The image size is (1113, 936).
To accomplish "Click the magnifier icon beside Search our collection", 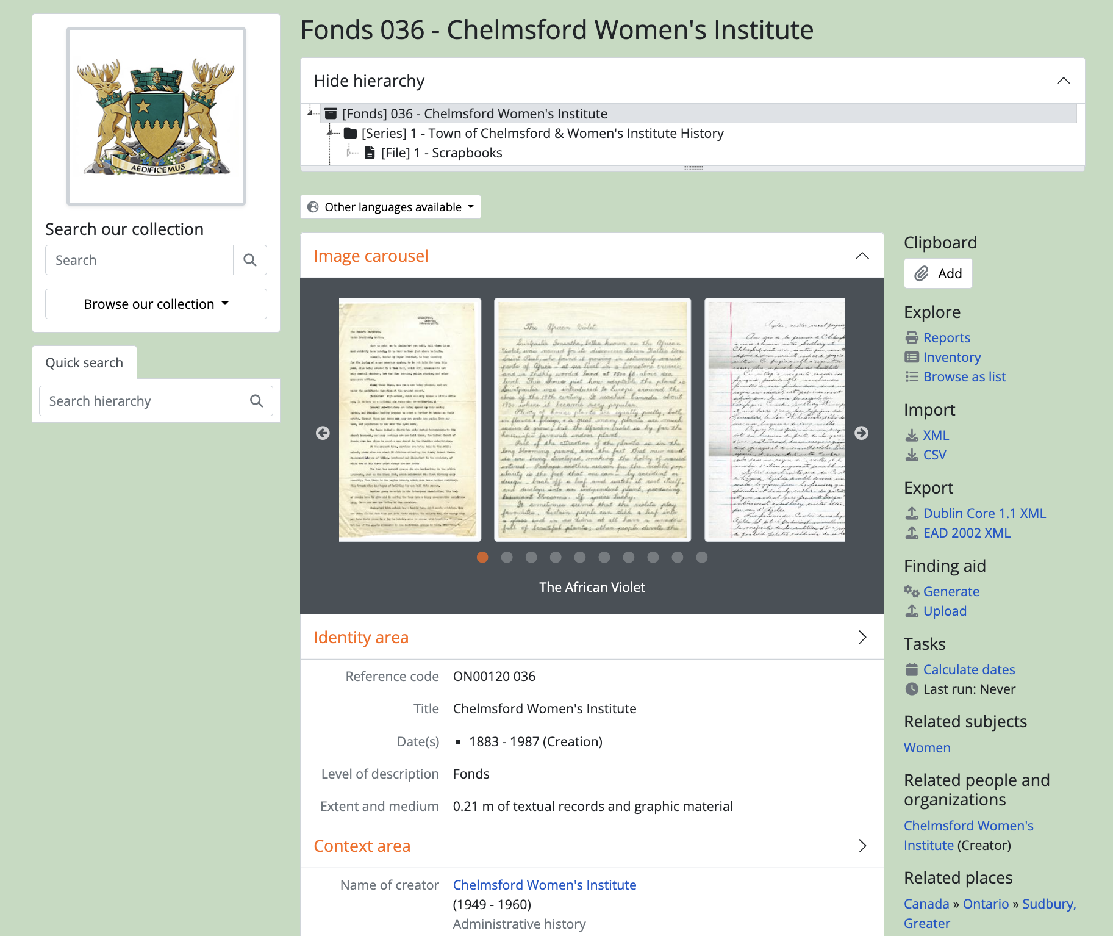I will pos(249,260).
